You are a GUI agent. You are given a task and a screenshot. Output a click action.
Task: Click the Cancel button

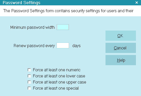tap(121, 48)
